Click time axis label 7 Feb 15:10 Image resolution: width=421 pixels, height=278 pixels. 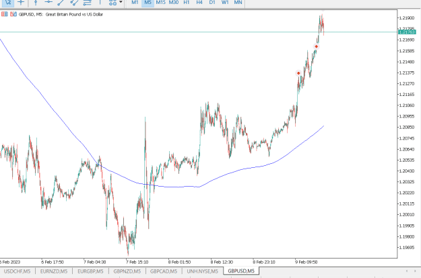point(137,262)
